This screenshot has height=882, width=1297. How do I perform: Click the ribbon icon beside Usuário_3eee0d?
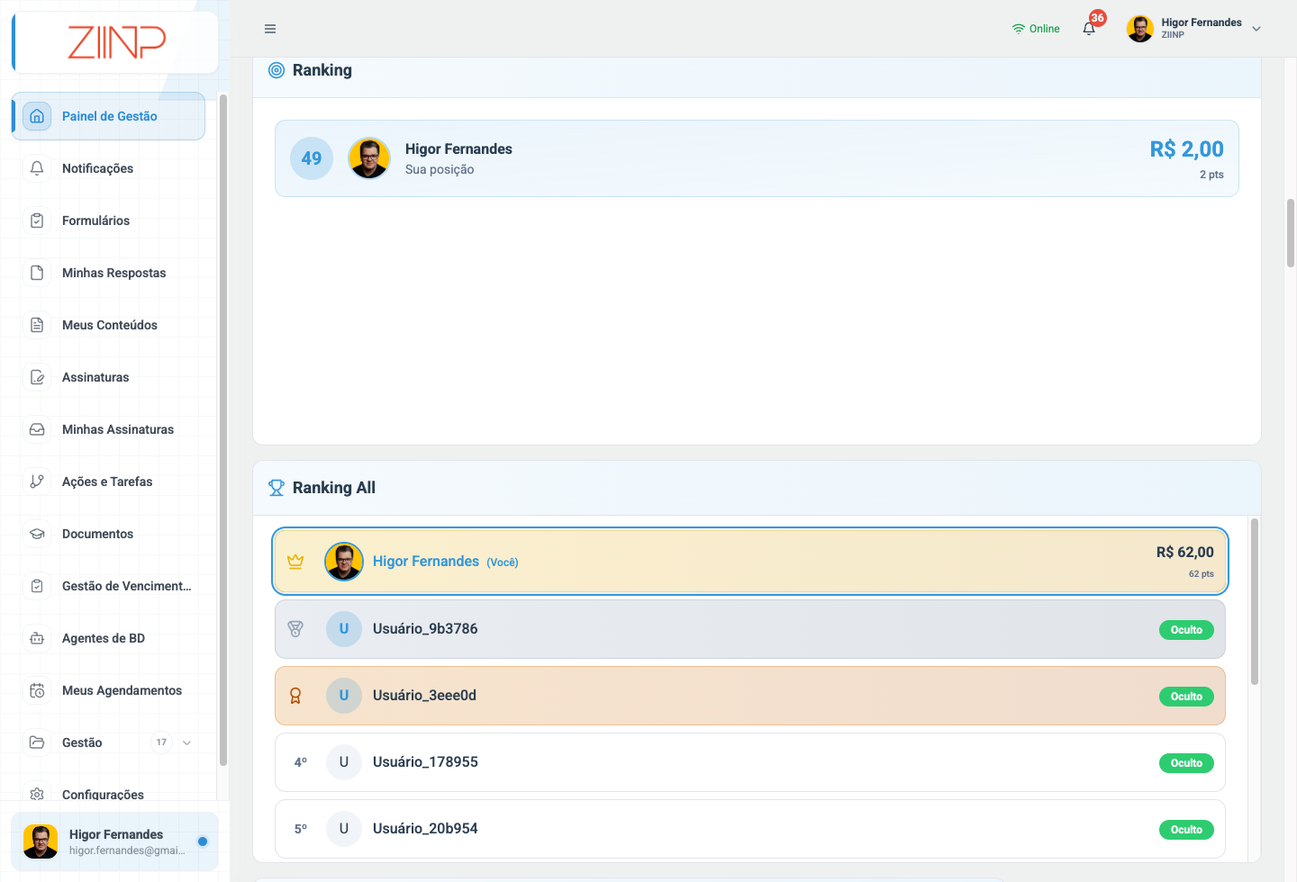click(295, 696)
